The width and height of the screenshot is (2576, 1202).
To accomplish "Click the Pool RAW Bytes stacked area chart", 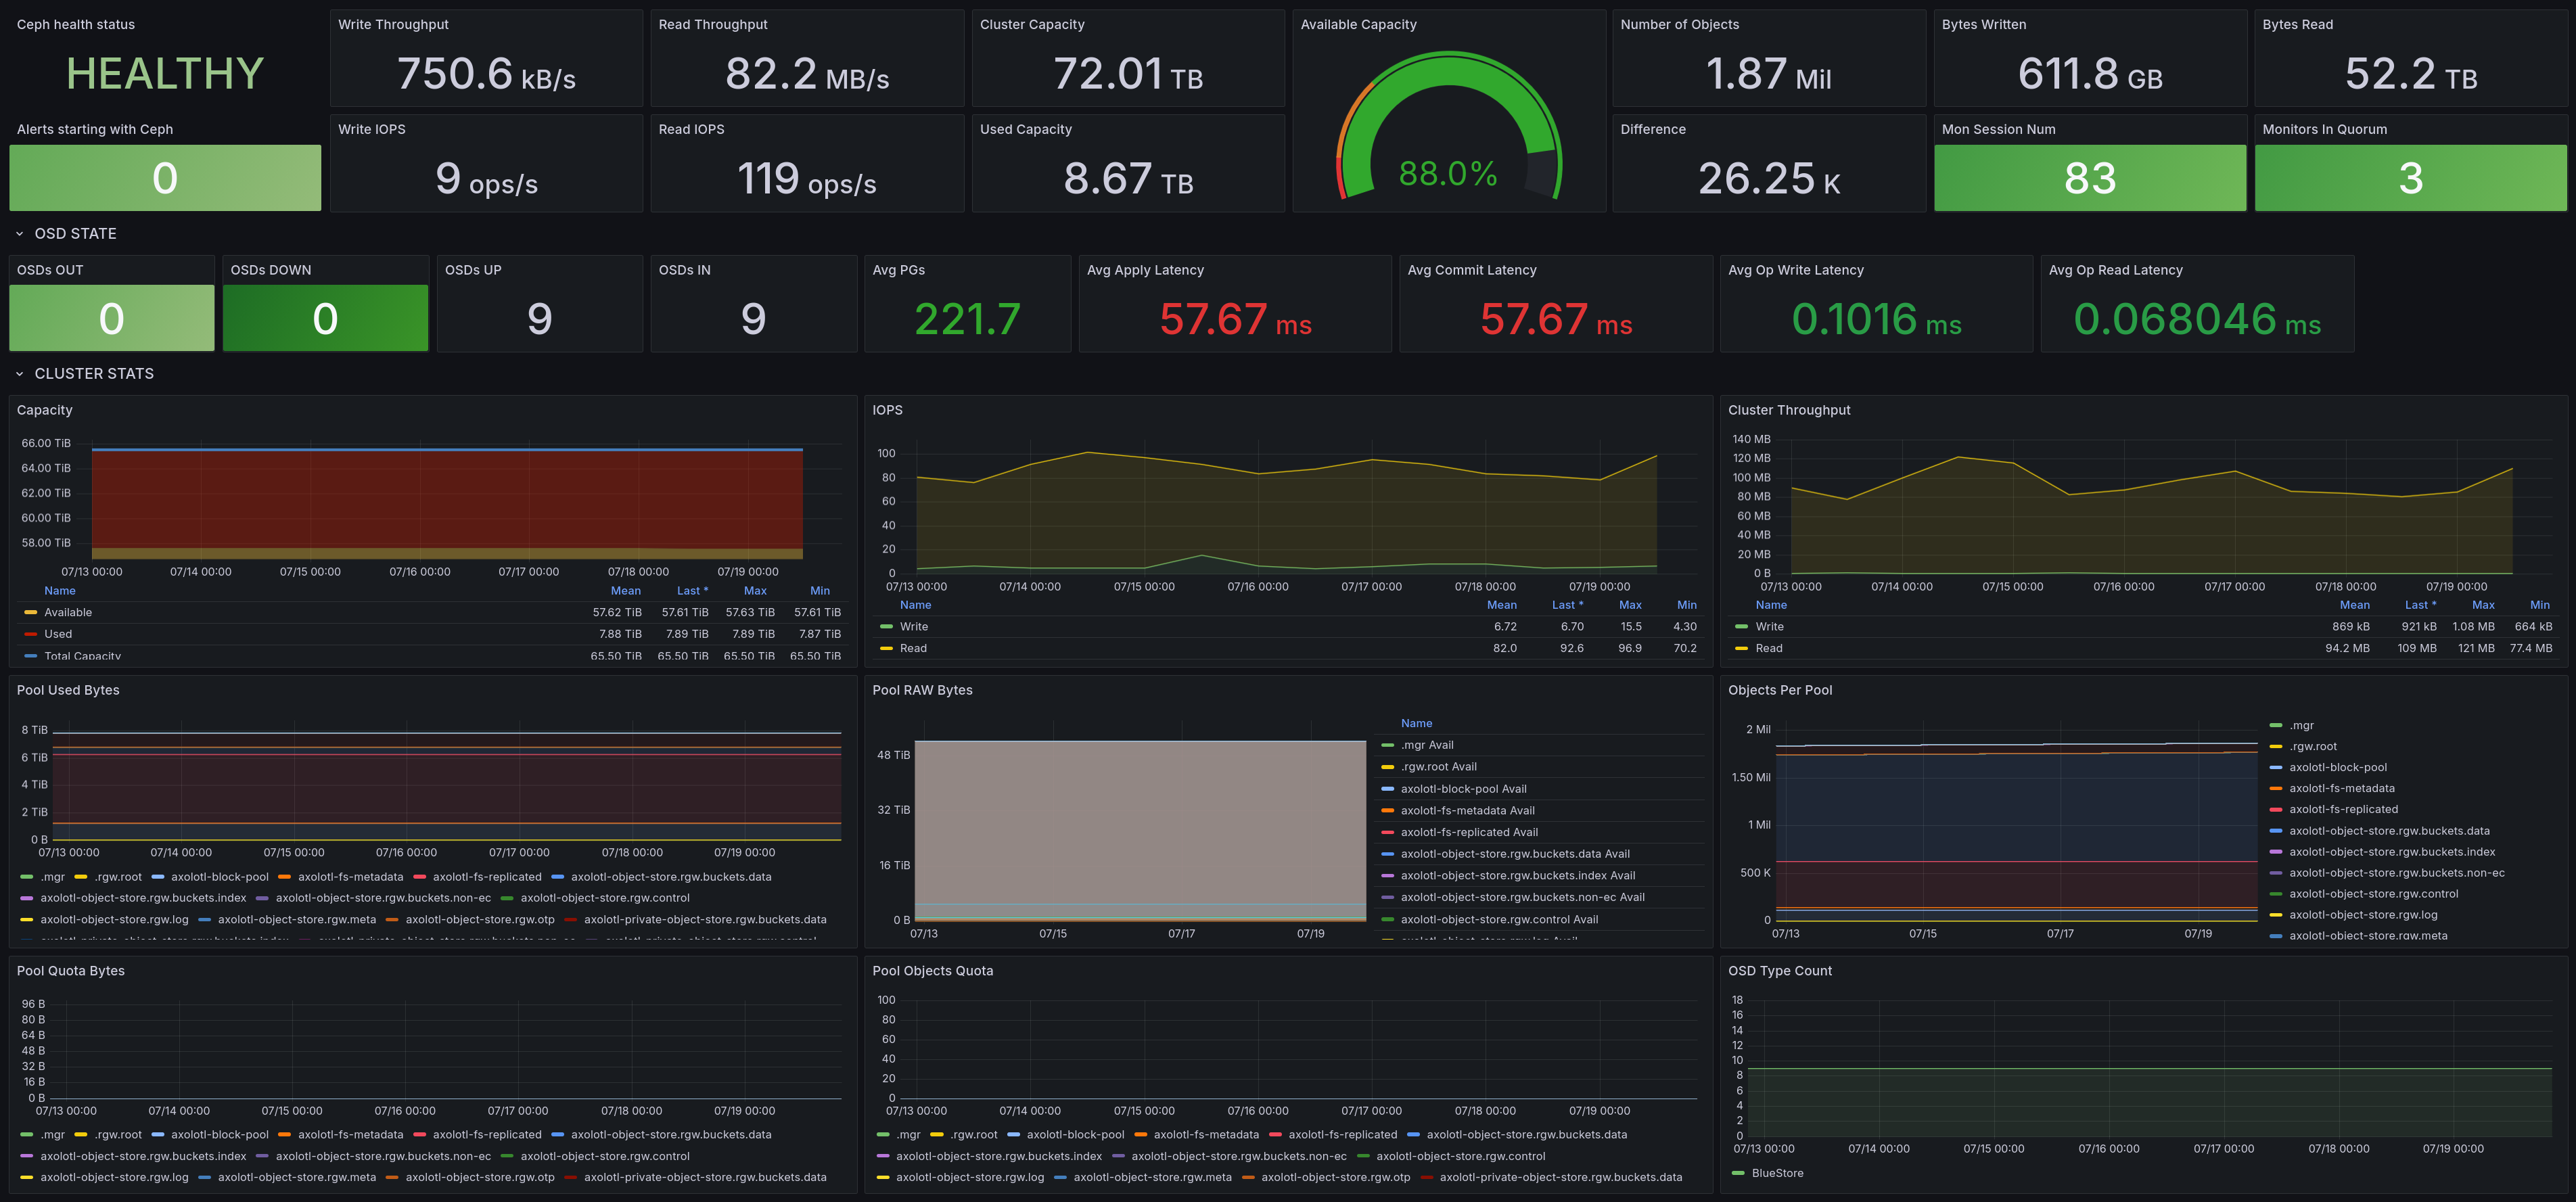I will pyautogui.click(x=1140, y=830).
